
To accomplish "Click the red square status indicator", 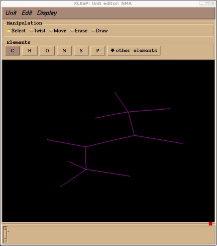I will 210,224.
